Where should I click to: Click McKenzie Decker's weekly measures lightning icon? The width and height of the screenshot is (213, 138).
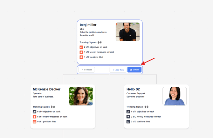[x=35, y=117]
